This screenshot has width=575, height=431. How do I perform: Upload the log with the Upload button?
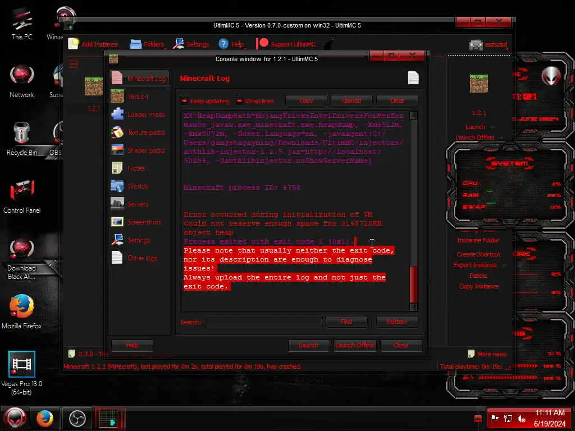point(352,100)
